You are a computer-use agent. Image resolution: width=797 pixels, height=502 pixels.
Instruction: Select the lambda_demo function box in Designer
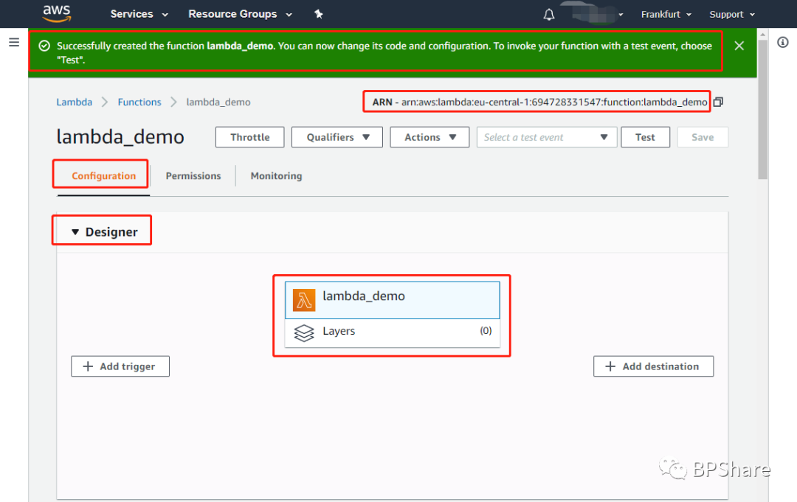pos(393,300)
